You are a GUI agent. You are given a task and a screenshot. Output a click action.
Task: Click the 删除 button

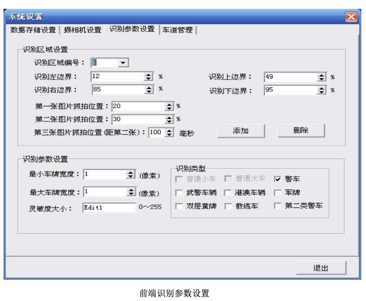[x=301, y=130]
